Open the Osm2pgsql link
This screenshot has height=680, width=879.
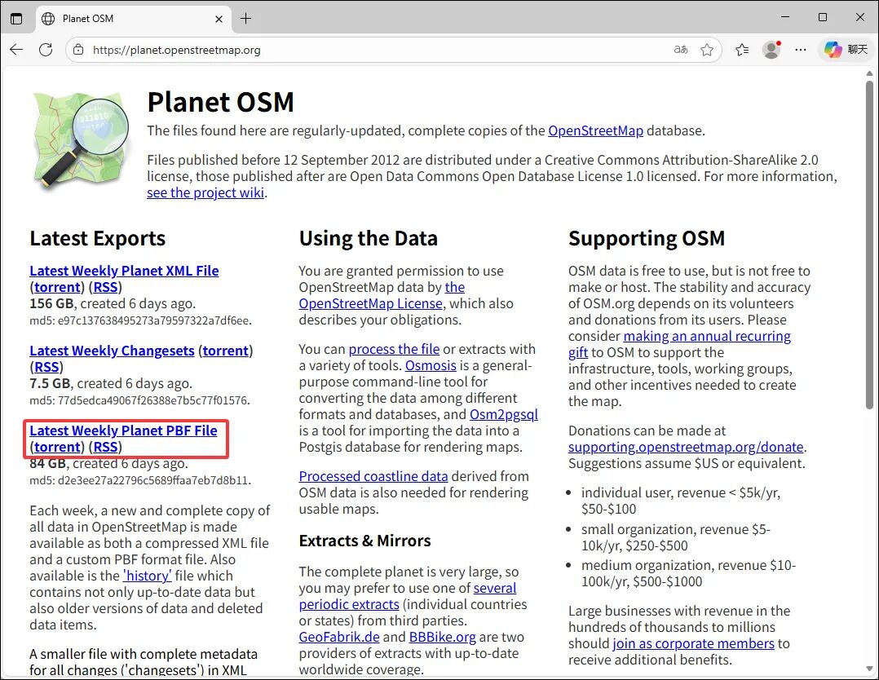coord(503,414)
